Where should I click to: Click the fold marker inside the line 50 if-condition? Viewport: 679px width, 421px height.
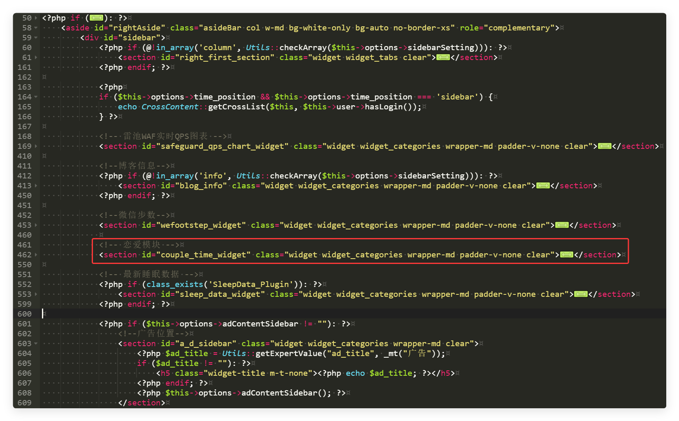pos(96,18)
